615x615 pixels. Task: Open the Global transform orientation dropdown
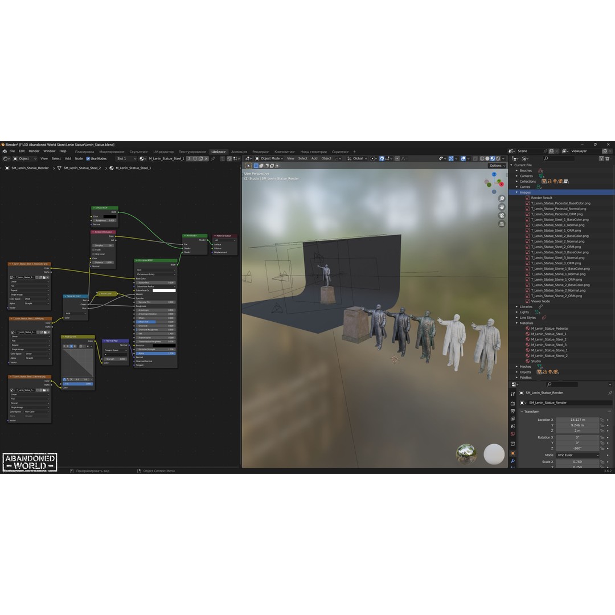[x=357, y=159]
